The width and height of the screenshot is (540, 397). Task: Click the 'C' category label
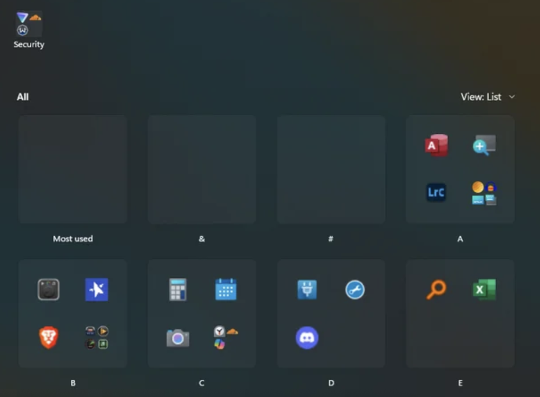point(202,383)
